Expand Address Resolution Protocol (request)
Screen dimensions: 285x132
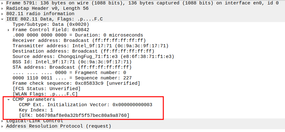[3, 126]
